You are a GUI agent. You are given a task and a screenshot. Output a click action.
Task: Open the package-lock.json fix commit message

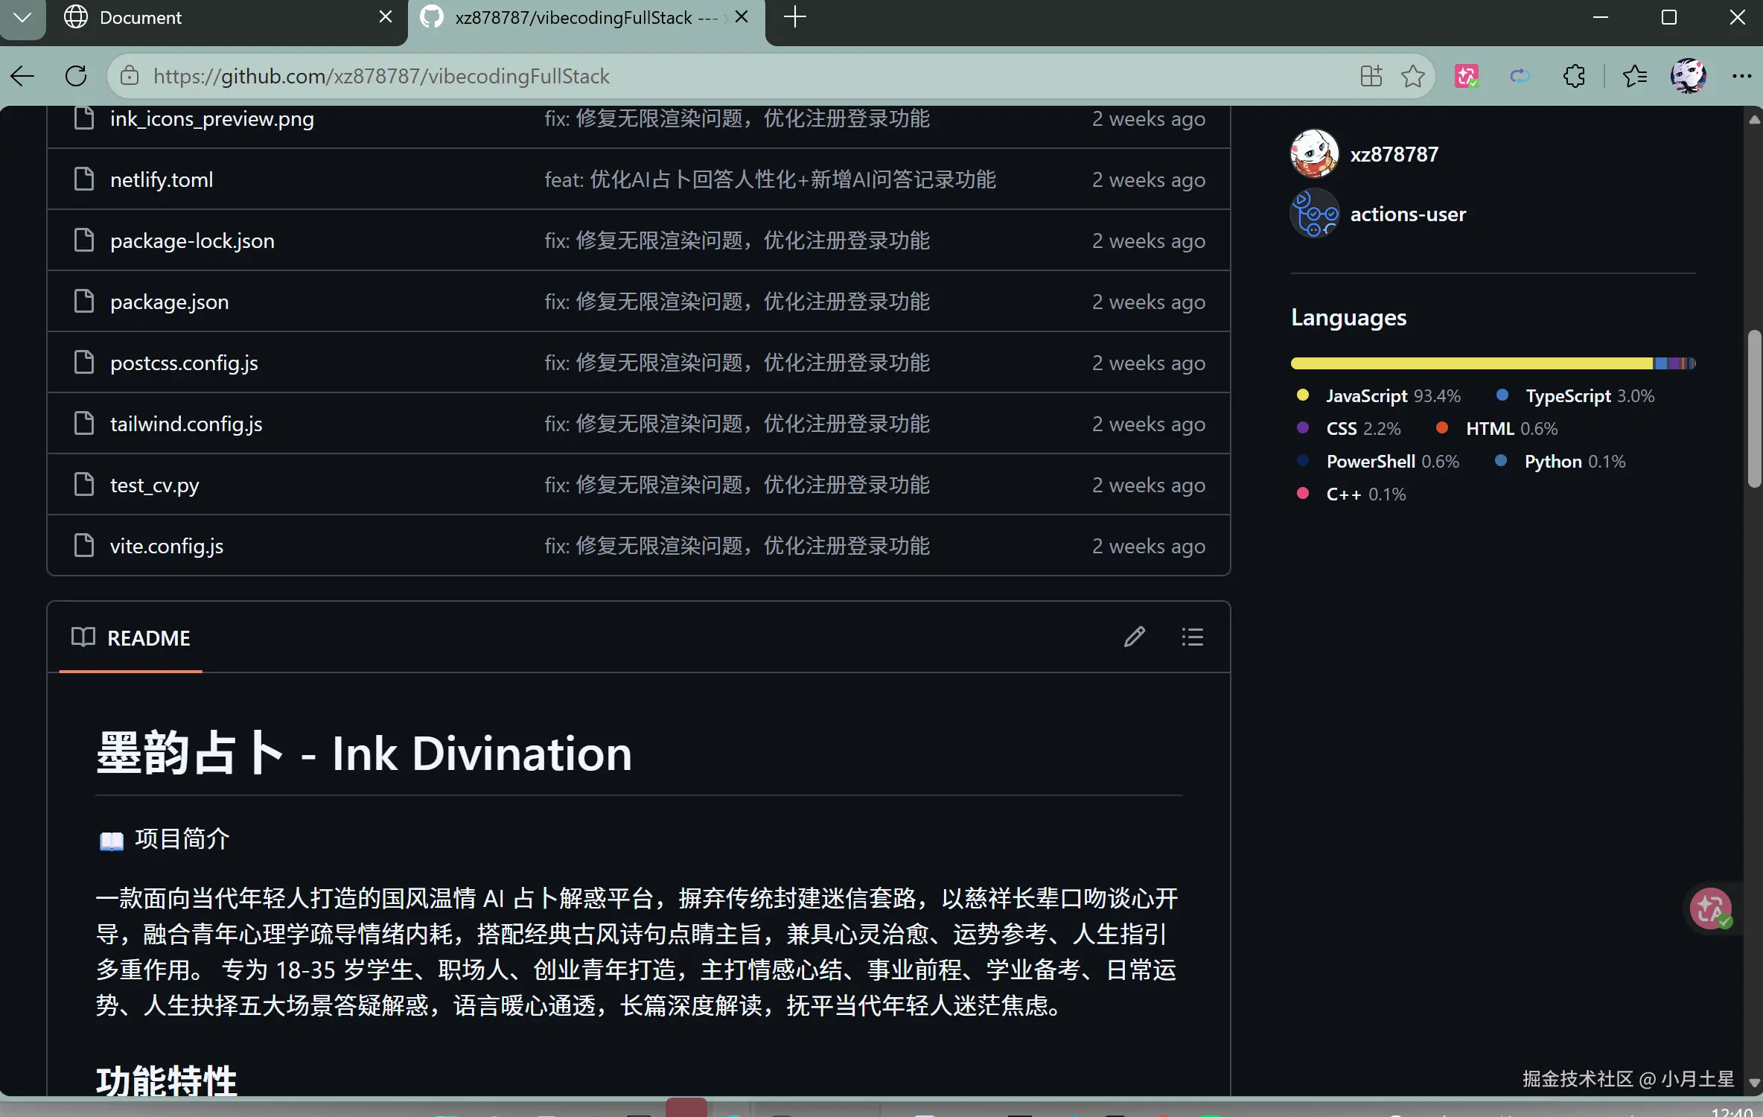click(x=737, y=241)
